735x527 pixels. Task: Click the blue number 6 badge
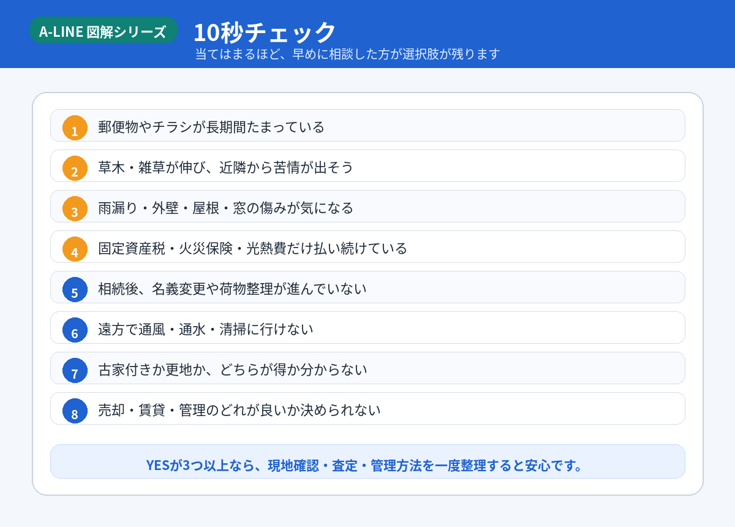[x=75, y=330]
